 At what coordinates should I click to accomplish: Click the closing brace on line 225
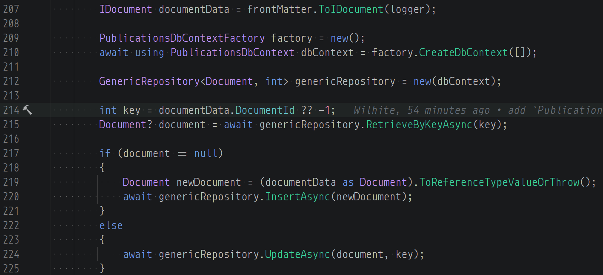pos(102,269)
